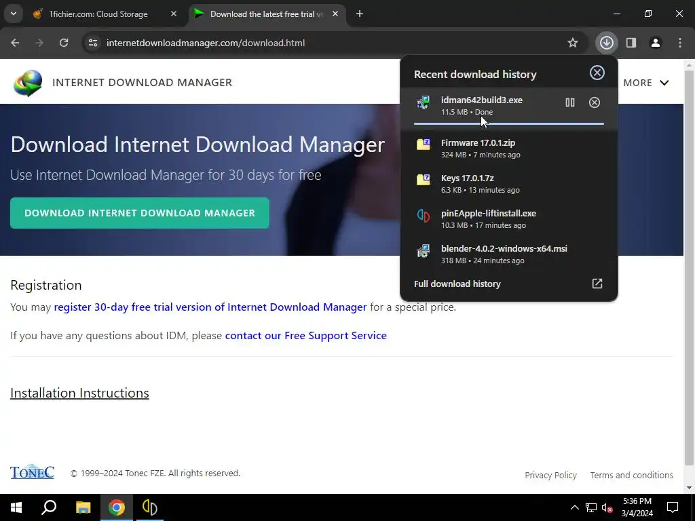
Task: Click pinEApple-liftinstall.exe file icon
Action: pos(424,216)
